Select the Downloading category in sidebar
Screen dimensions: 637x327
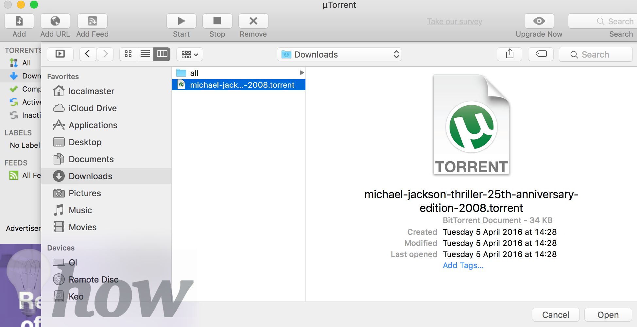[21, 76]
